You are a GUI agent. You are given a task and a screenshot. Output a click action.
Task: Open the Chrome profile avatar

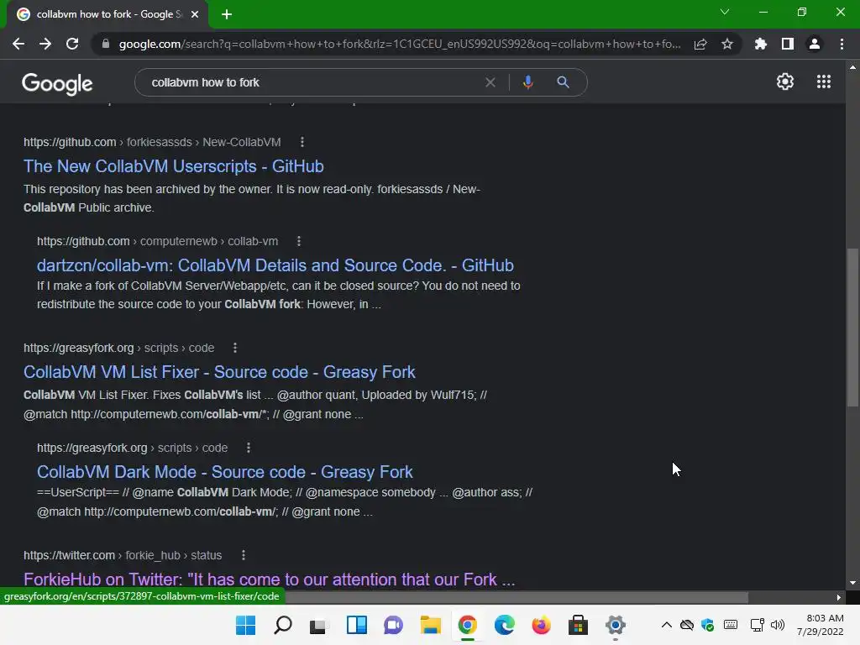coord(815,44)
